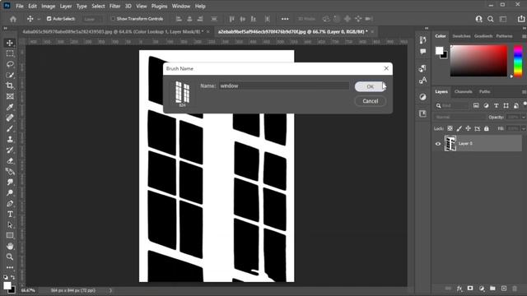Switch to the Swatches tab
The image size is (527, 296).
click(x=461, y=36)
